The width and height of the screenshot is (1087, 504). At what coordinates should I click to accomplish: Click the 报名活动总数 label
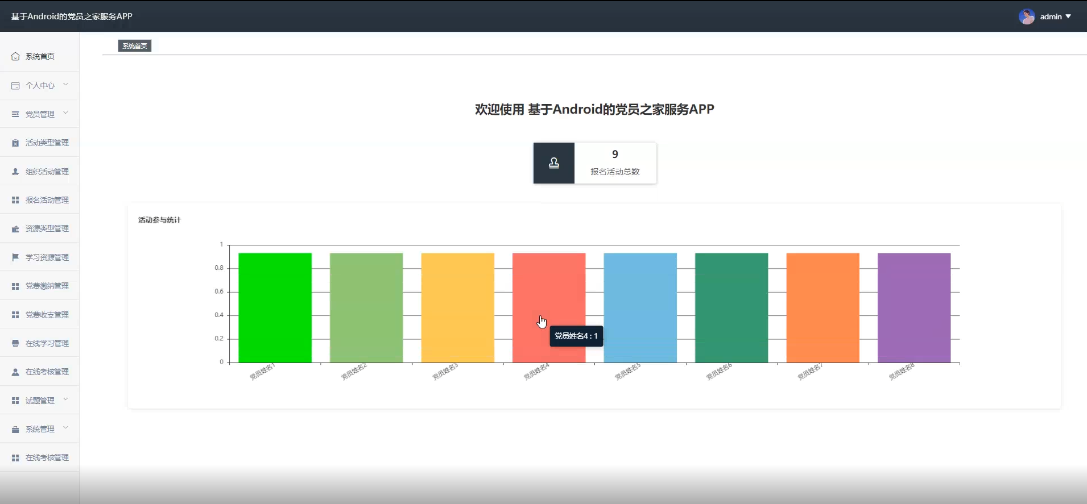coord(615,172)
